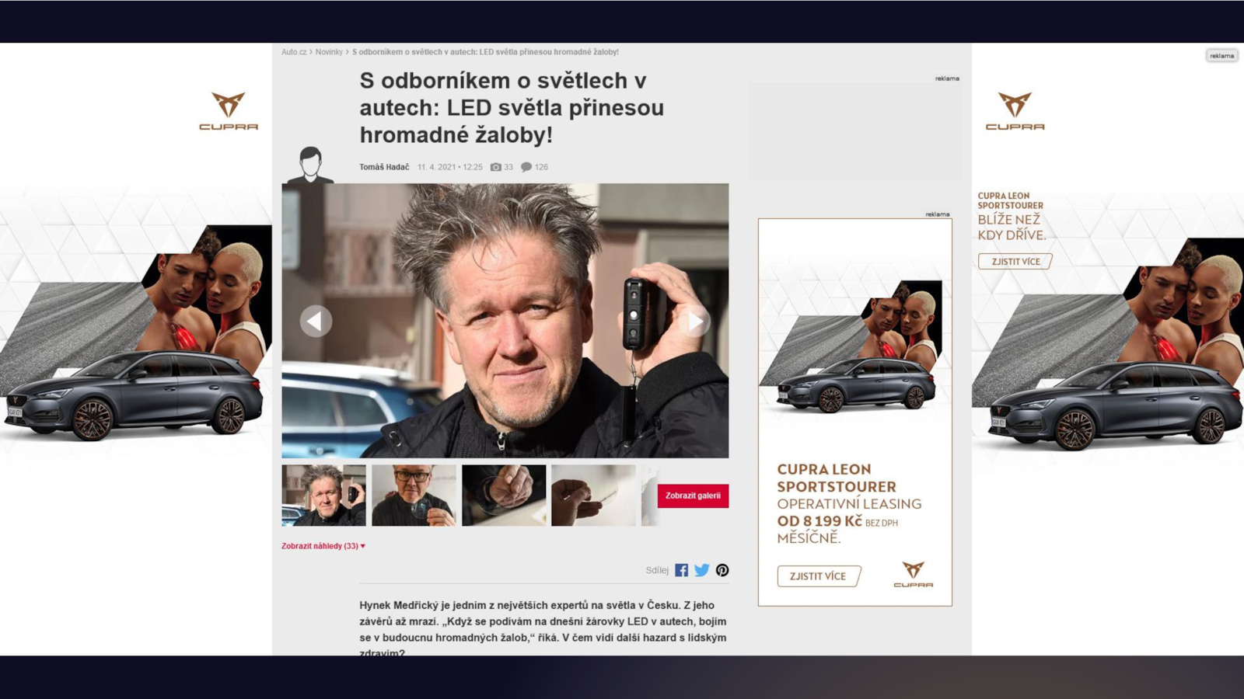Viewport: 1244px width, 699px height.
Task: Select fourth thumbnail showing hand with tool
Action: [x=593, y=496]
